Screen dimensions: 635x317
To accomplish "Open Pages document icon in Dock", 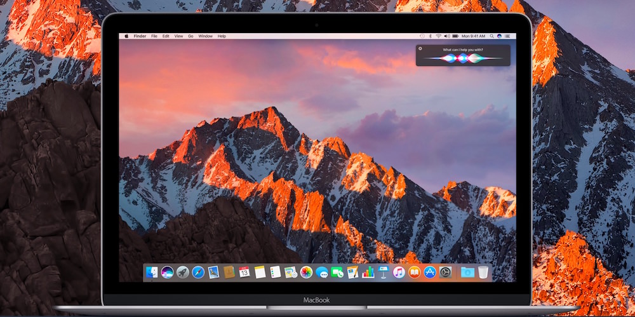I will click(x=352, y=272).
